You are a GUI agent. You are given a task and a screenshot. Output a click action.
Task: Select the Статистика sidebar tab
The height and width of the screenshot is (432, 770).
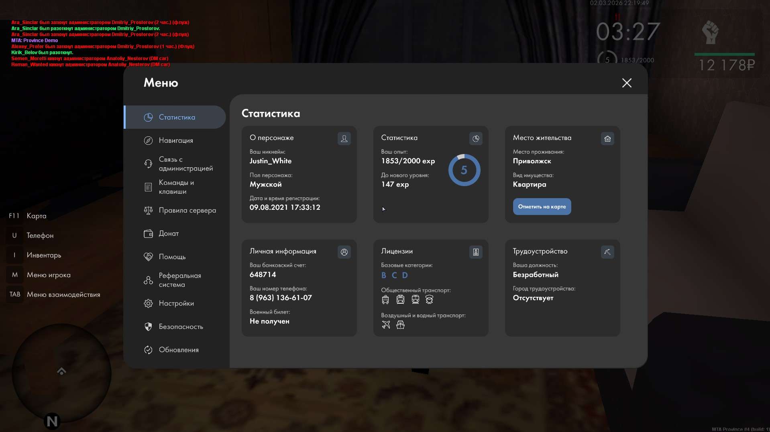coord(177,117)
